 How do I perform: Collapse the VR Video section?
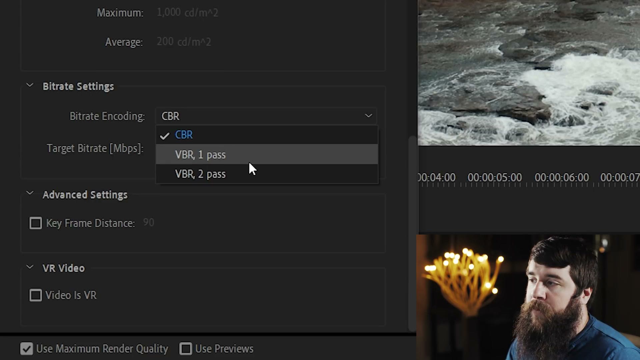point(30,267)
